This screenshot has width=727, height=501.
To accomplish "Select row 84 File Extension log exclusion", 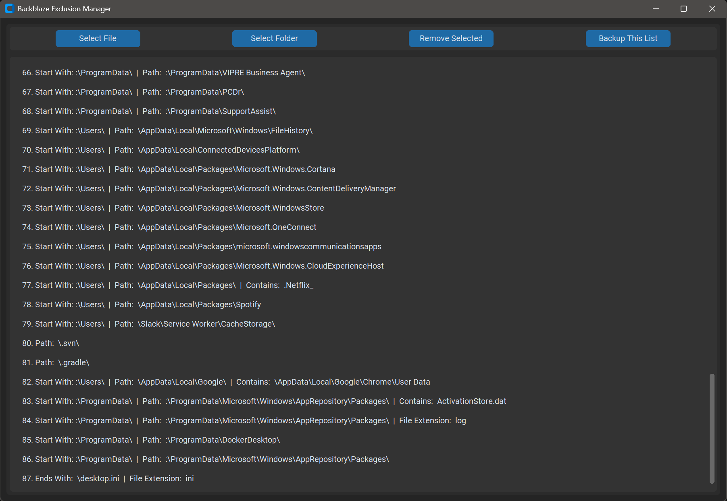I will 244,420.
